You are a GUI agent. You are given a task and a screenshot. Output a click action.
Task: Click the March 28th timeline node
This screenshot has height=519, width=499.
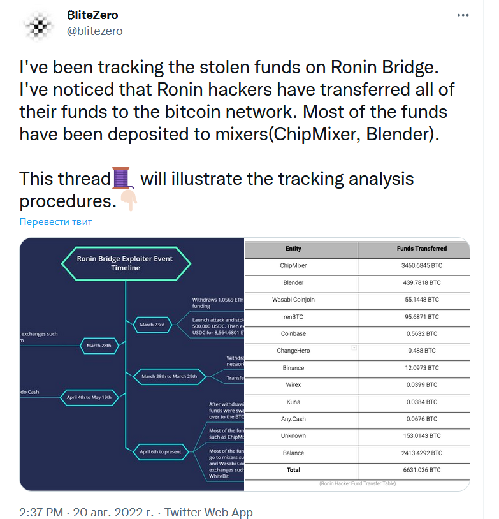pos(99,346)
